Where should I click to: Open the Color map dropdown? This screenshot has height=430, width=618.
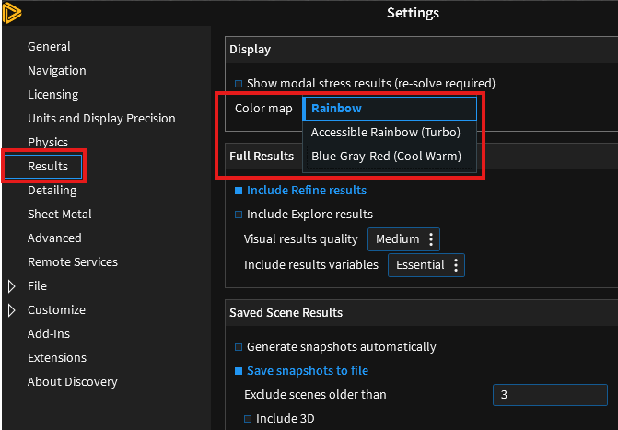coord(390,109)
